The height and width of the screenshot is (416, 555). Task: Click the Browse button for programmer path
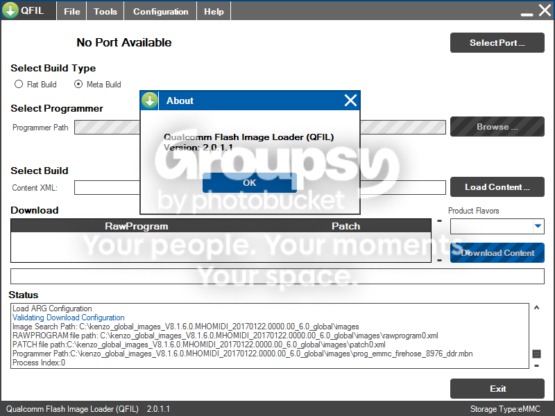(497, 127)
